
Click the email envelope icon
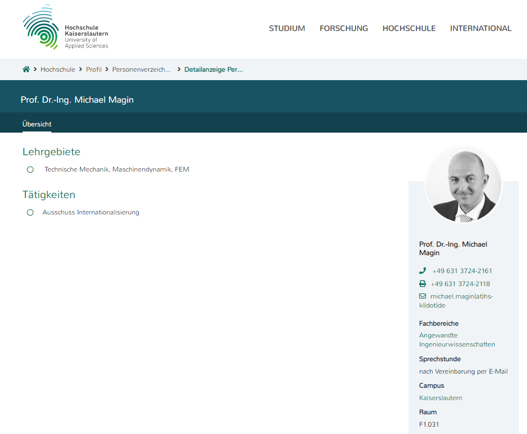[423, 296]
